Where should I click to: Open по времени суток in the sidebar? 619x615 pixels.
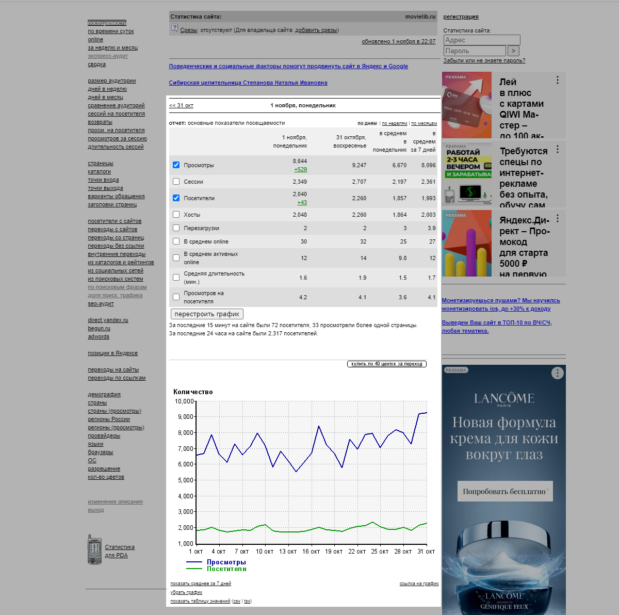pyautogui.click(x=111, y=31)
